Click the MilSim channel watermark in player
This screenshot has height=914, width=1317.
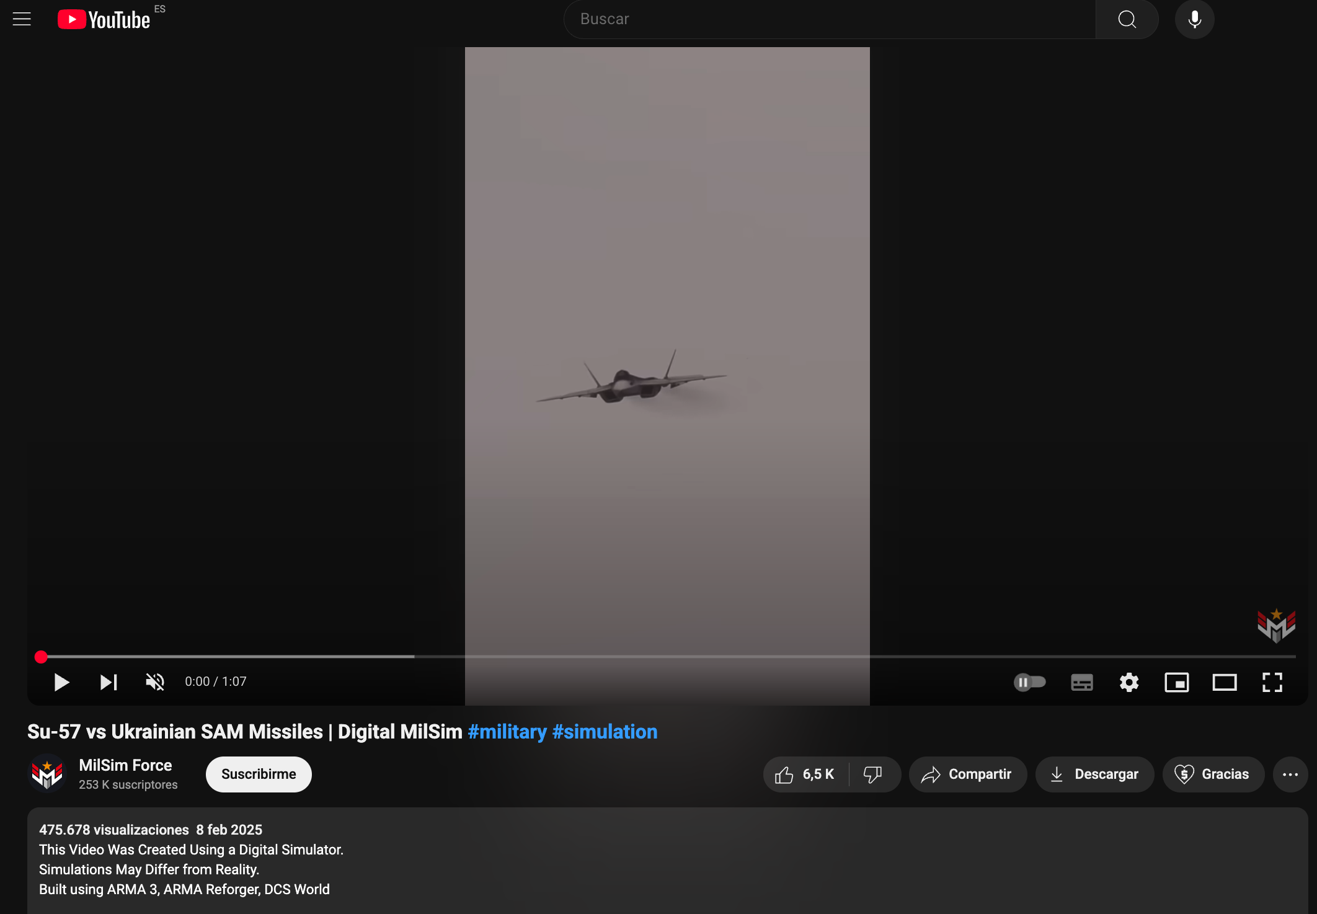click(1276, 625)
